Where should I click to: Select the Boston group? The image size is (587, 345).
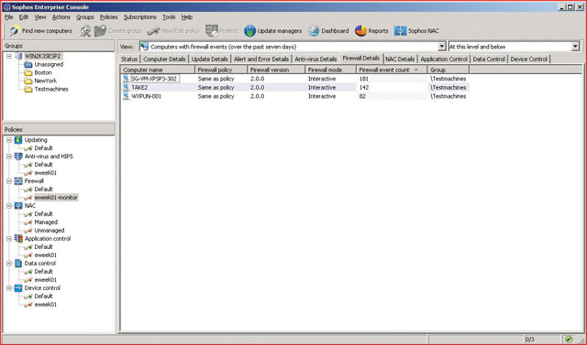[x=43, y=73]
